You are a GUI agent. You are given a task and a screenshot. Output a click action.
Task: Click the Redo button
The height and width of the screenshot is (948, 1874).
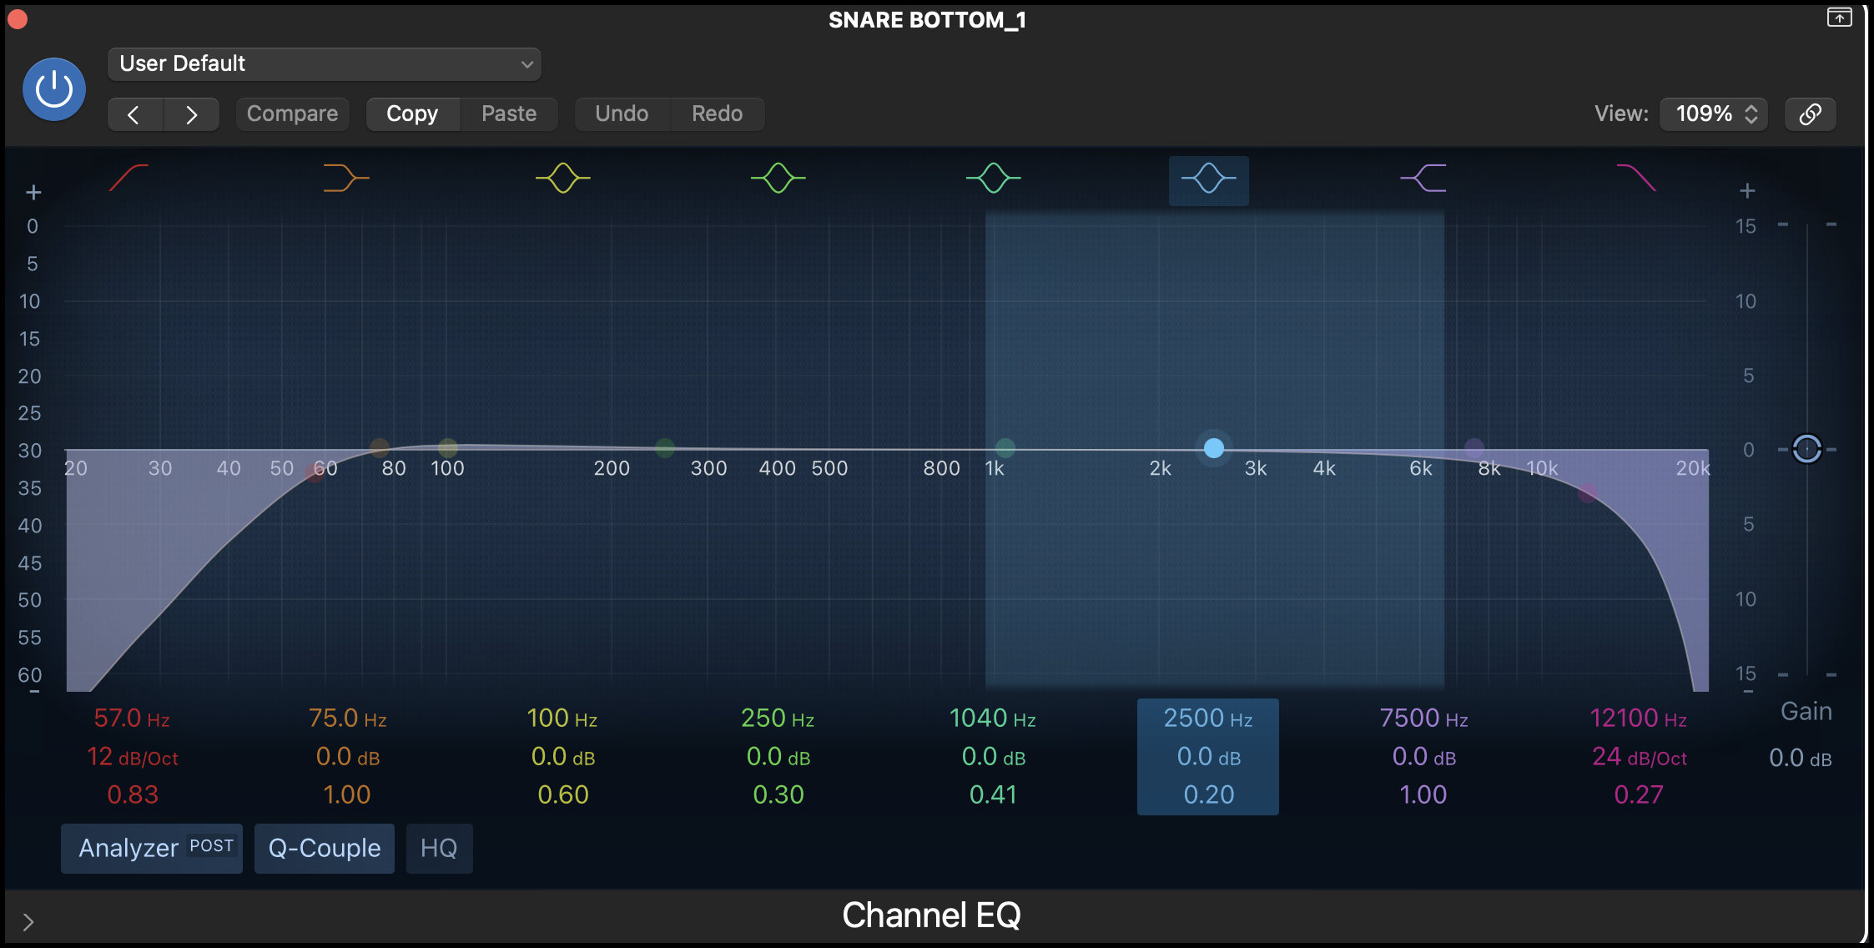point(718,114)
